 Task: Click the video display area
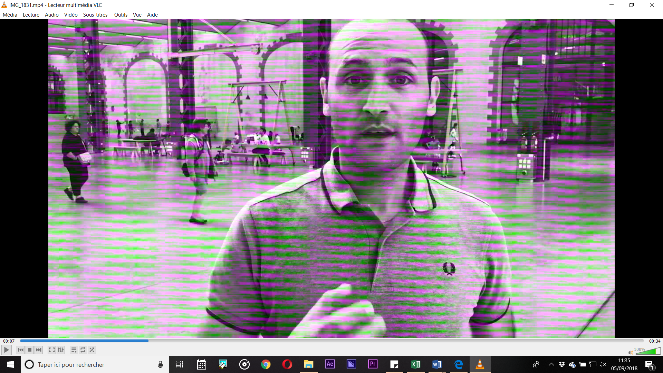click(331, 178)
